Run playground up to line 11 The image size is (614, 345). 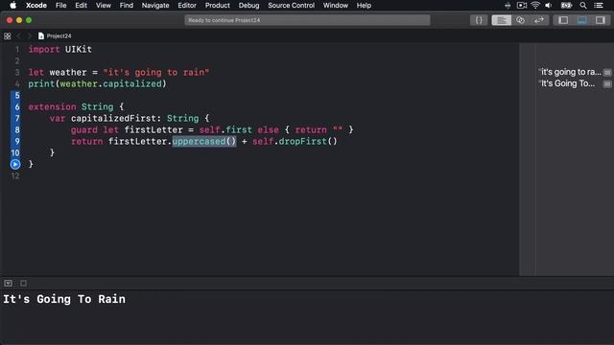pos(15,164)
